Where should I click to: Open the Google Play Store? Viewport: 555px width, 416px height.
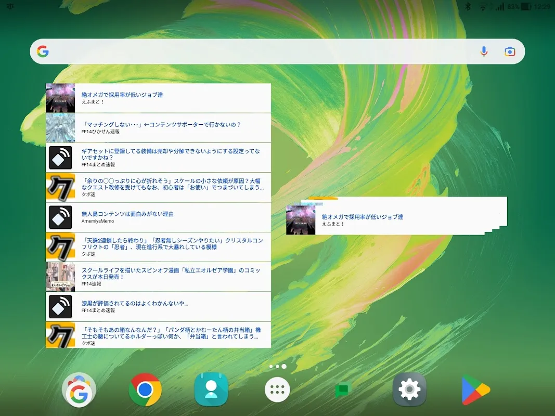(475, 389)
